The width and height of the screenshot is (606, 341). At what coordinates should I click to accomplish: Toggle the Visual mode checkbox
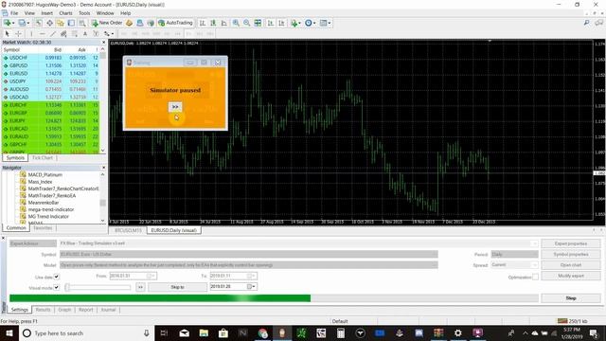[57, 287]
